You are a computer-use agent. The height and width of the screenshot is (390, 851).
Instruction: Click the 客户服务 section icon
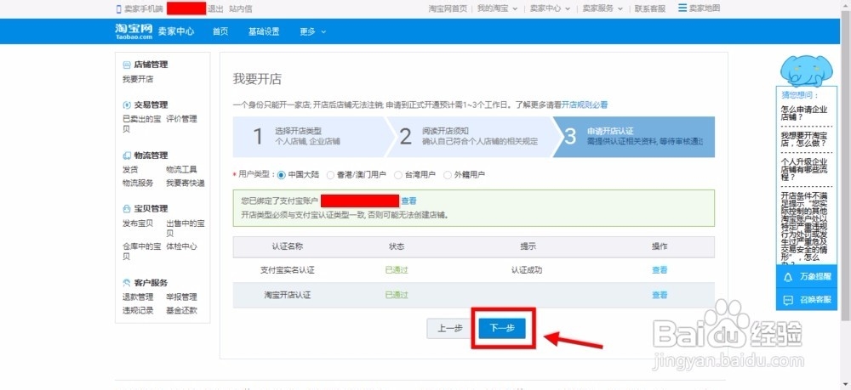[x=127, y=283]
